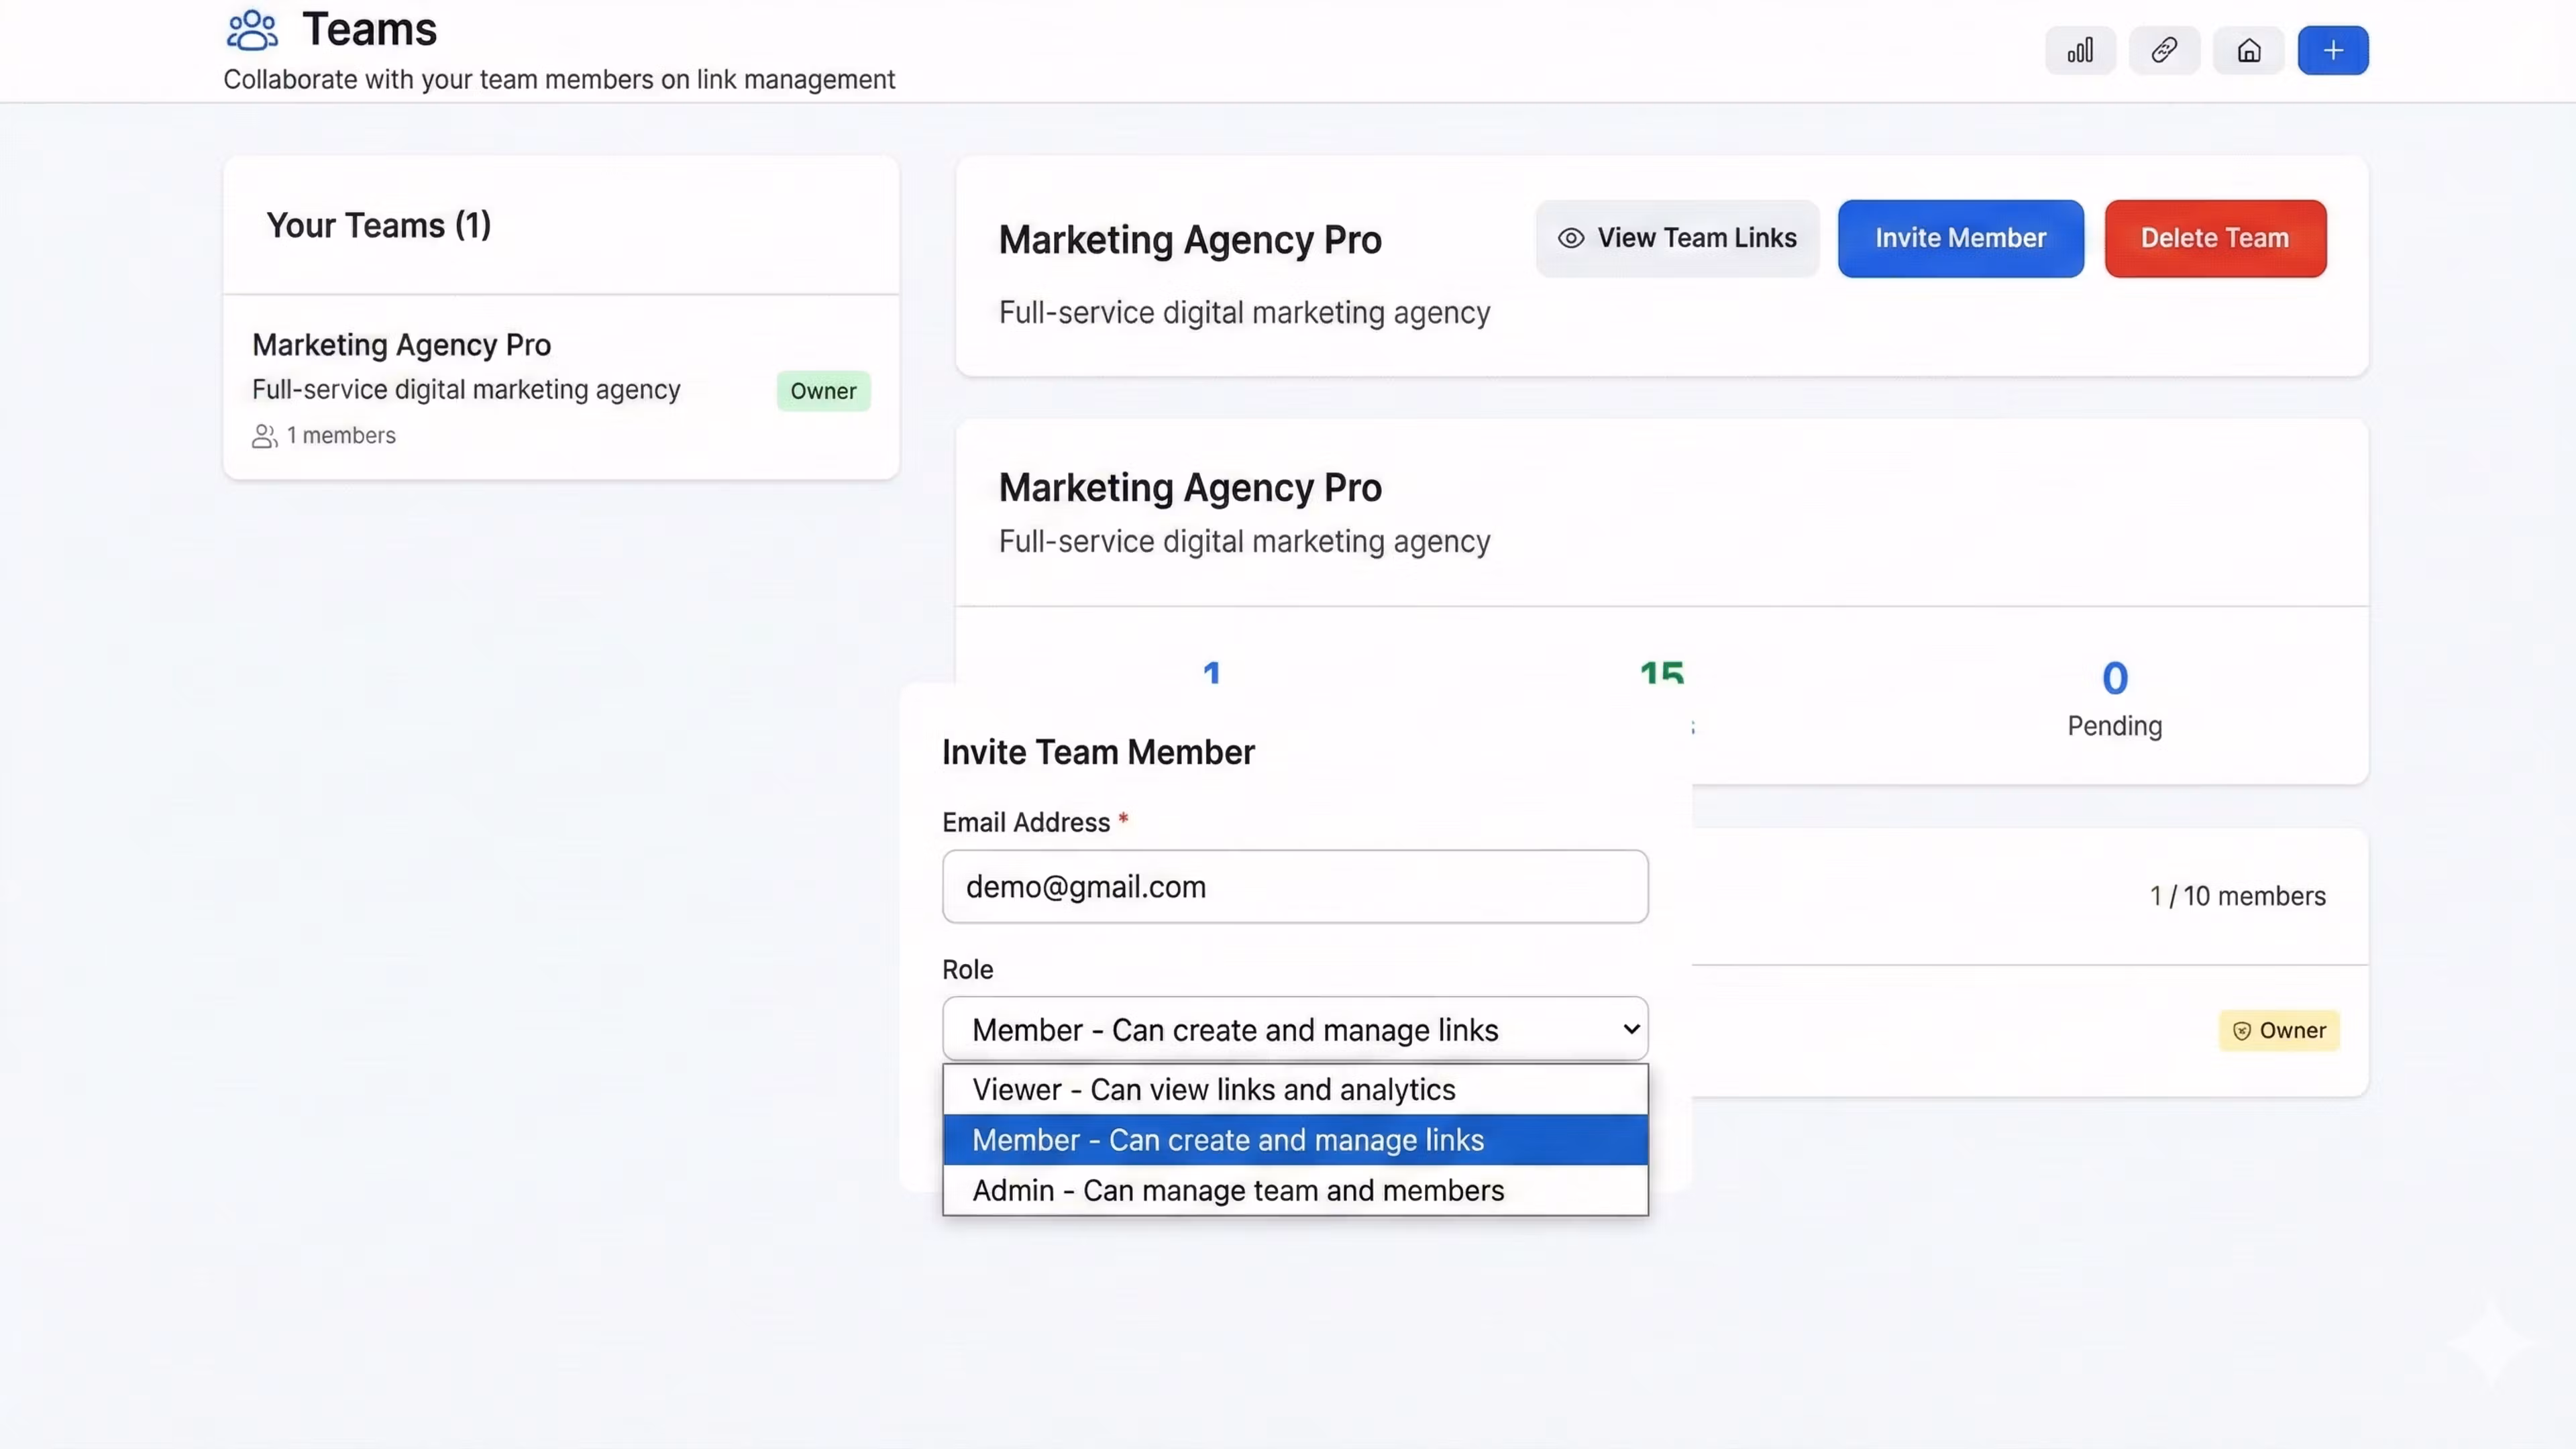Viewport: 2576px width, 1449px height.
Task: Click the blue plus icon button
Action: click(x=2333, y=50)
